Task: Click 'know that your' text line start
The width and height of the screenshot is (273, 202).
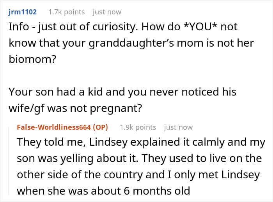Action: click(47, 43)
